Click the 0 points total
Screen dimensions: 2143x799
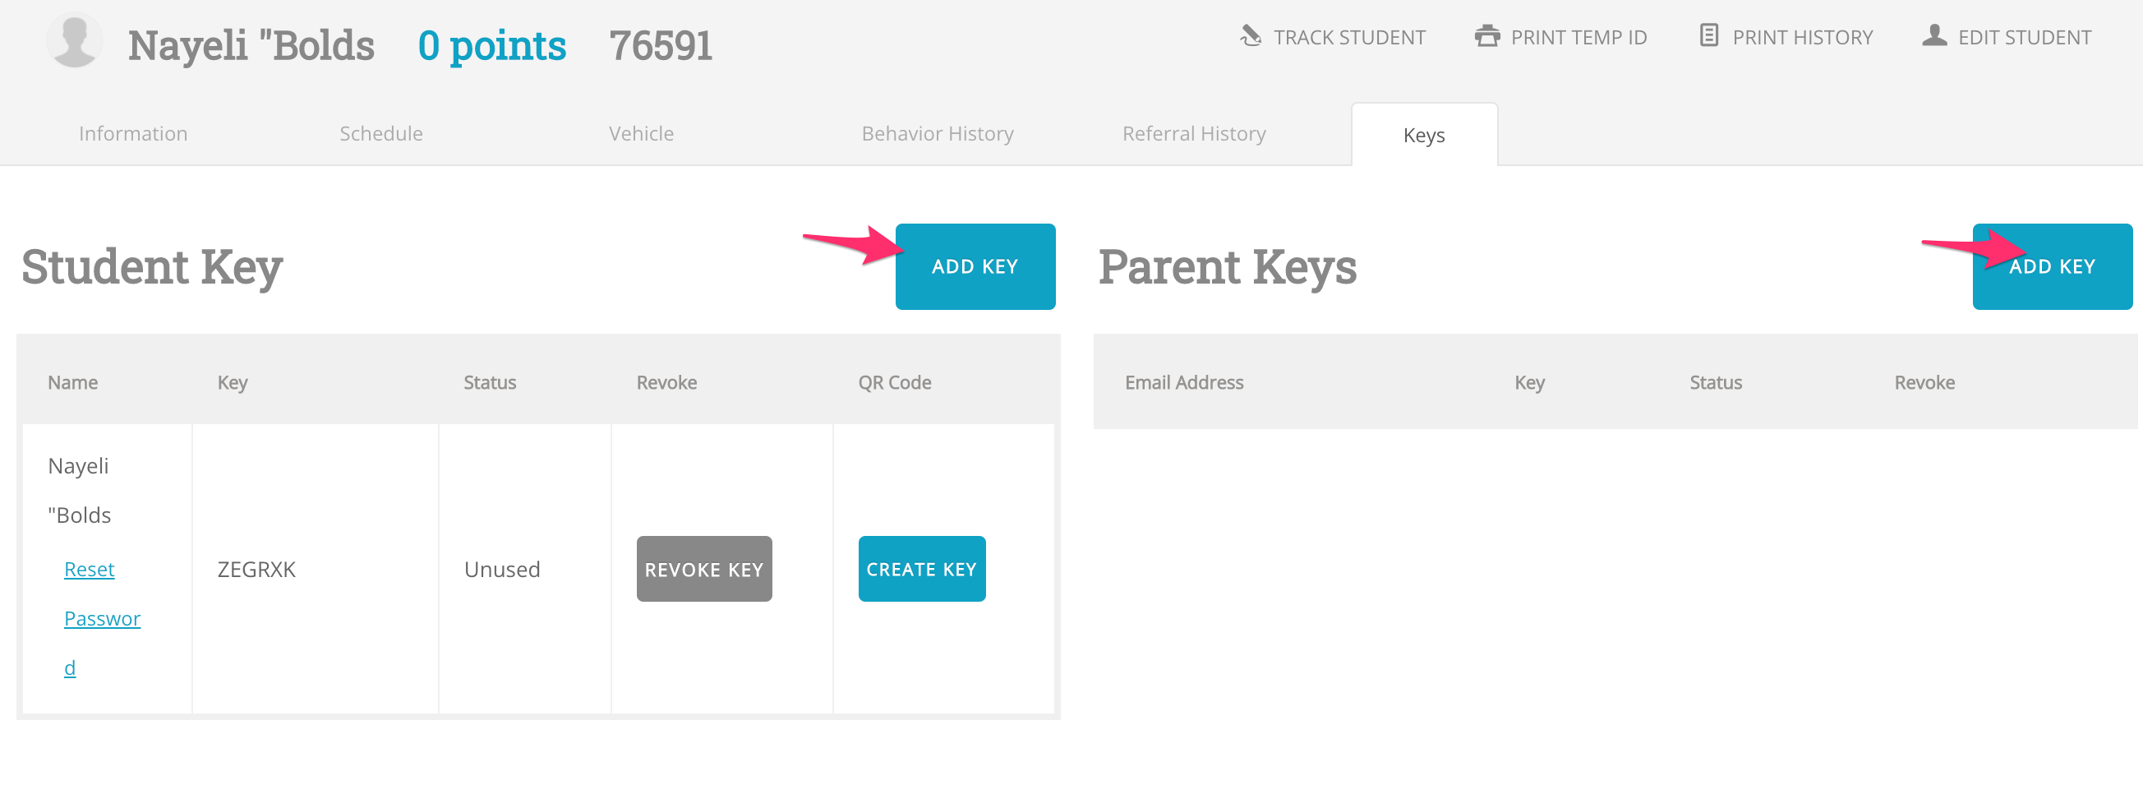click(491, 46)
